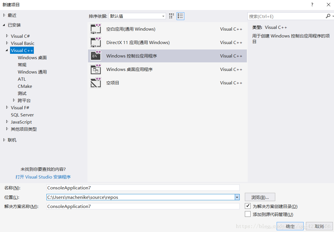Click the 浏览(B)... button
The height and width of the screenshot is (232, 334).
click(260, 197)
